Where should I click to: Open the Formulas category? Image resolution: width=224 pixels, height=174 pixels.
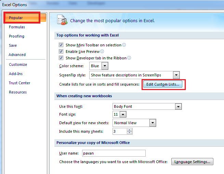17,27
